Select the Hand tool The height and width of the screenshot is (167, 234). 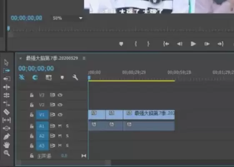click(7, 145)
